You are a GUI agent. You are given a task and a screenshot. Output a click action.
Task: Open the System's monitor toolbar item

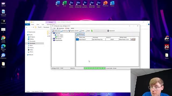click(73, 31)
